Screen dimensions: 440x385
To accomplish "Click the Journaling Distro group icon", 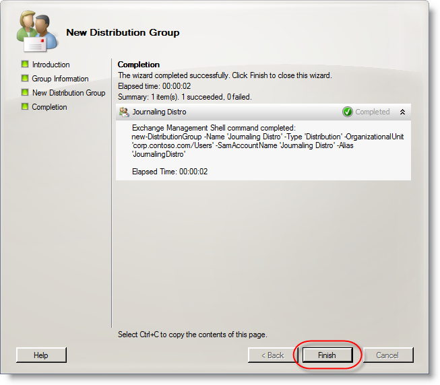I will 124,112.
